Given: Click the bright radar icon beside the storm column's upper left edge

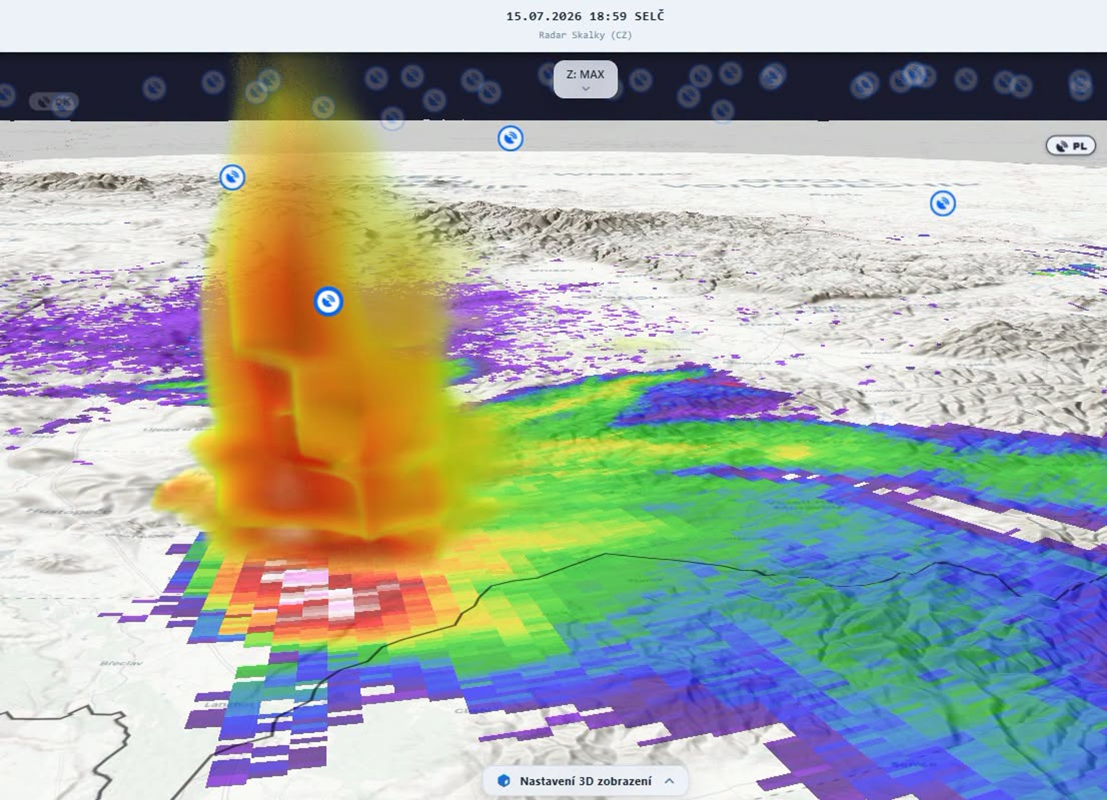Looking at the screenshot, I should coord(232,177).
